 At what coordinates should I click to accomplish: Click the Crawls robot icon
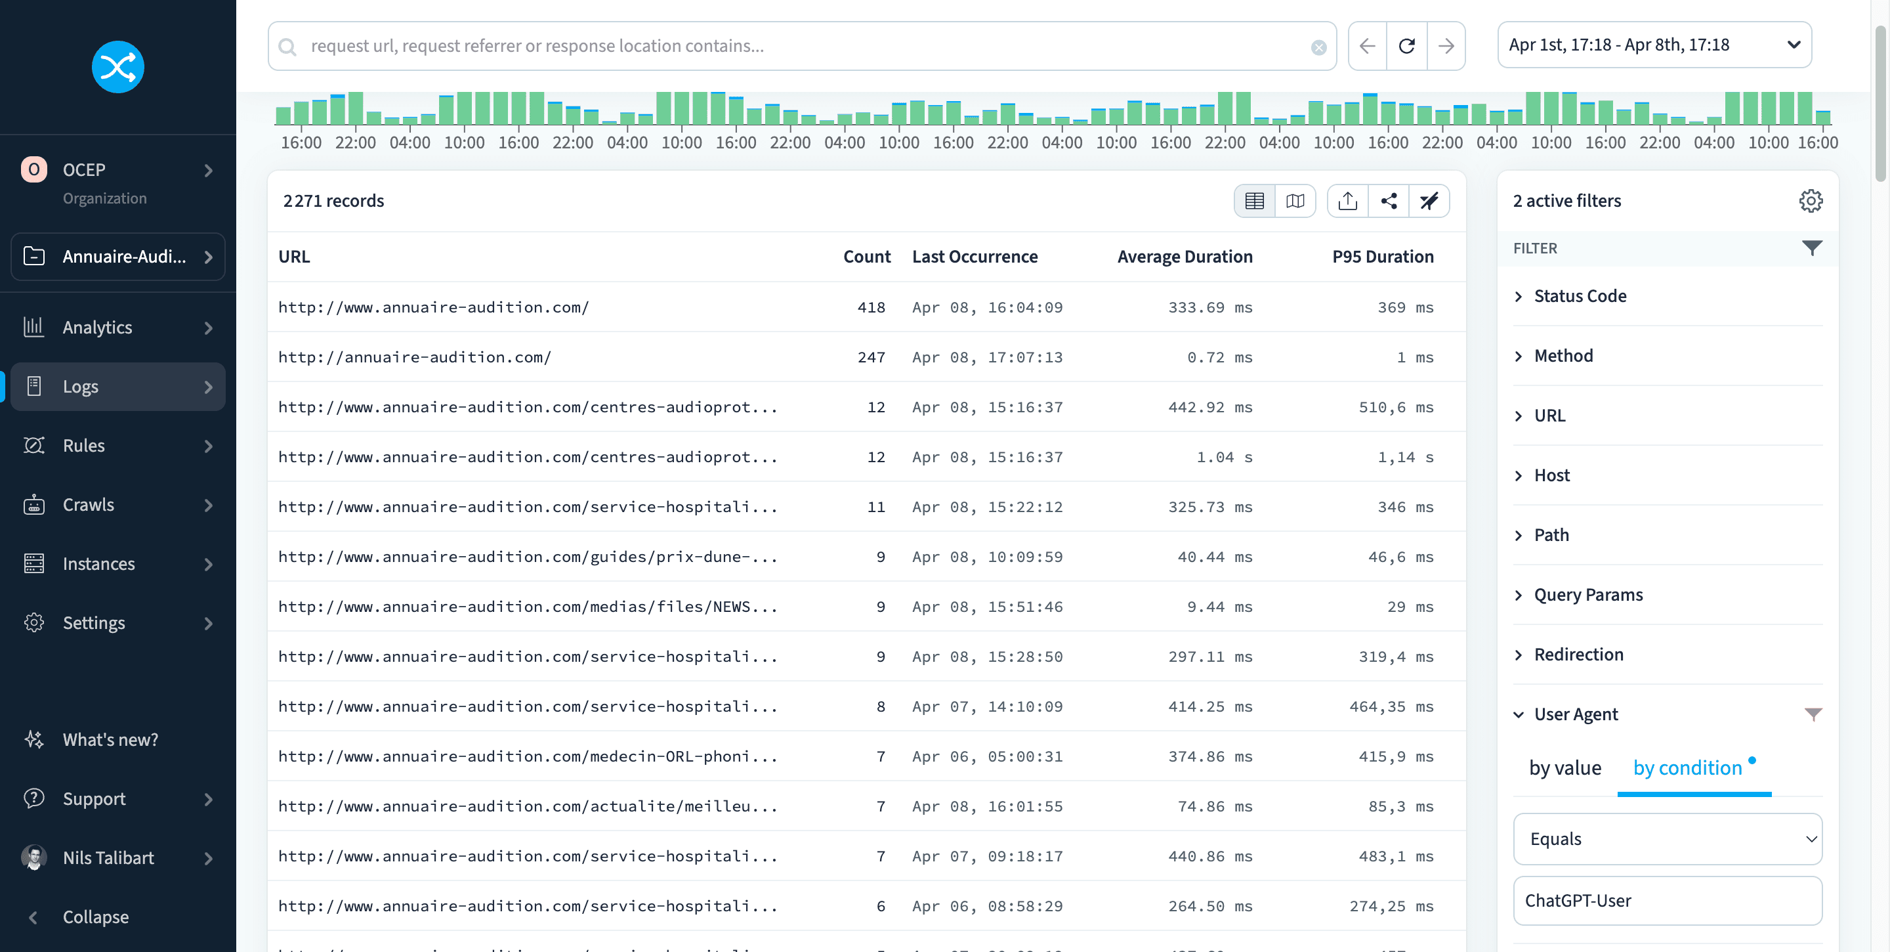point(33,505)
